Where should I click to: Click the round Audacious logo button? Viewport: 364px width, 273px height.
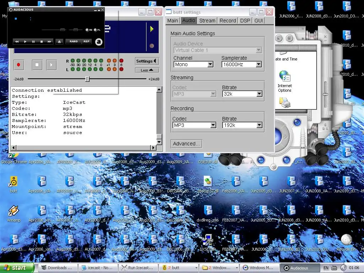click(99, 42)
